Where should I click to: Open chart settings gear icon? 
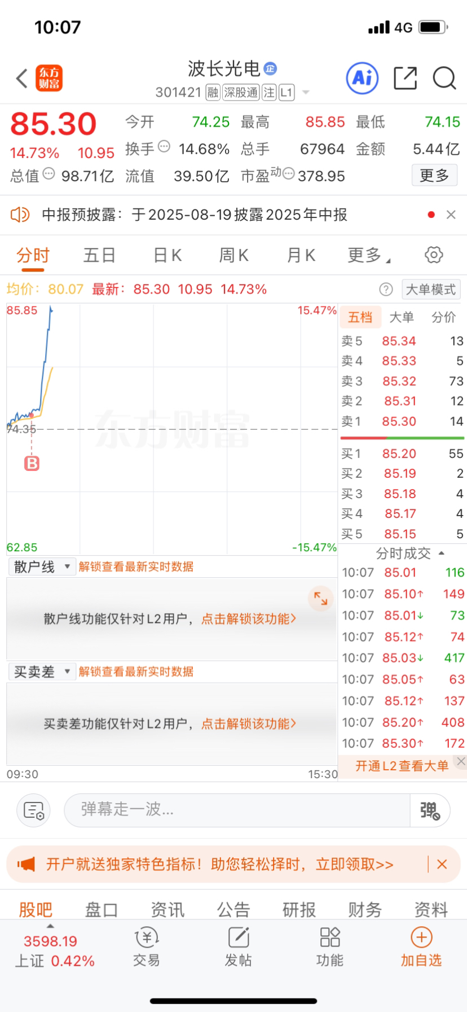(434, 255)
